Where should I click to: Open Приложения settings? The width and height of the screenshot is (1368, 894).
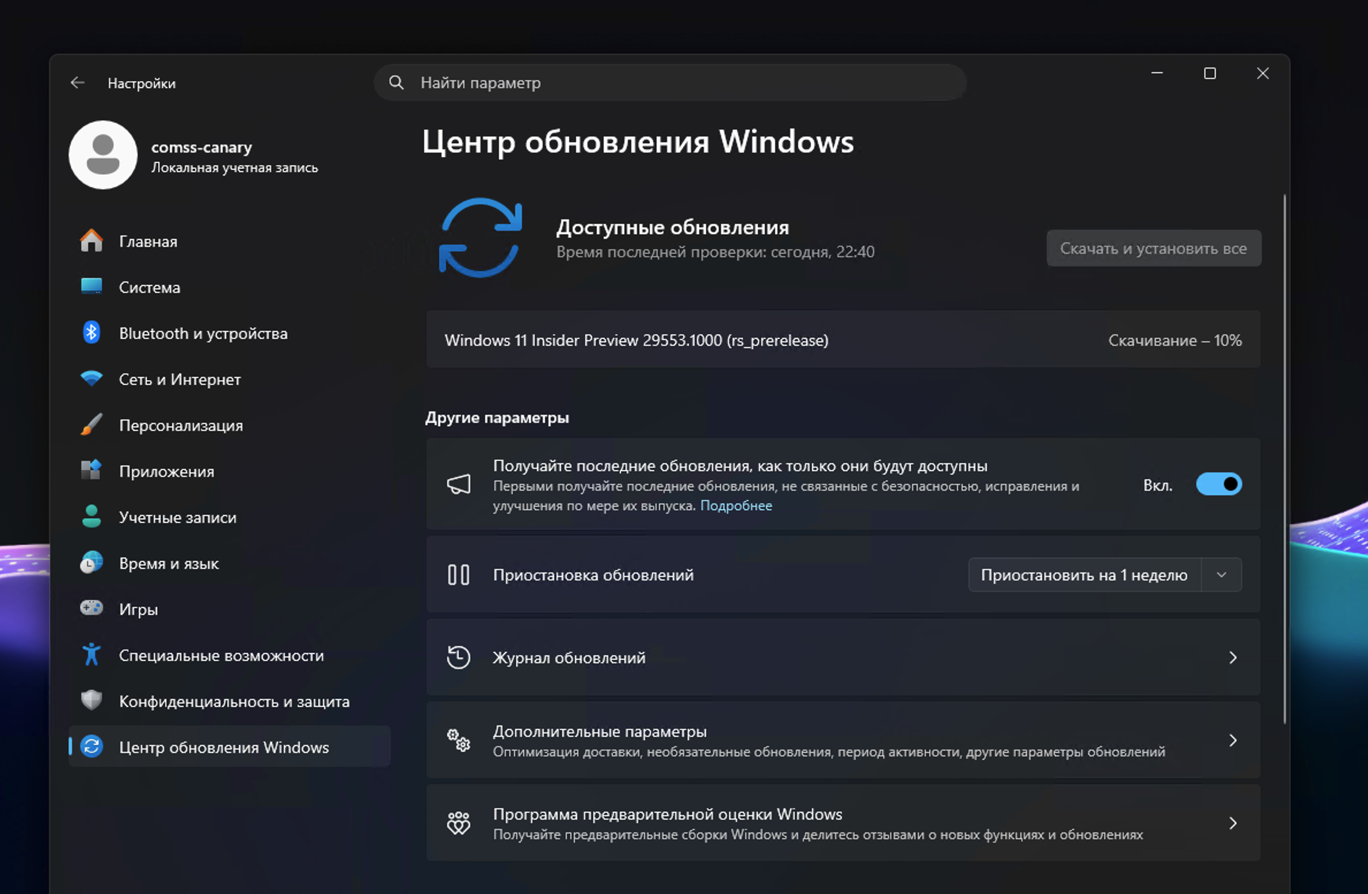point(230,471)
